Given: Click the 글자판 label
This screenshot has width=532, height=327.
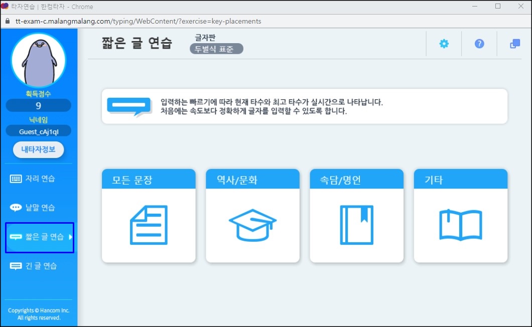Looking at the screenshot, I should click(205, 37).
